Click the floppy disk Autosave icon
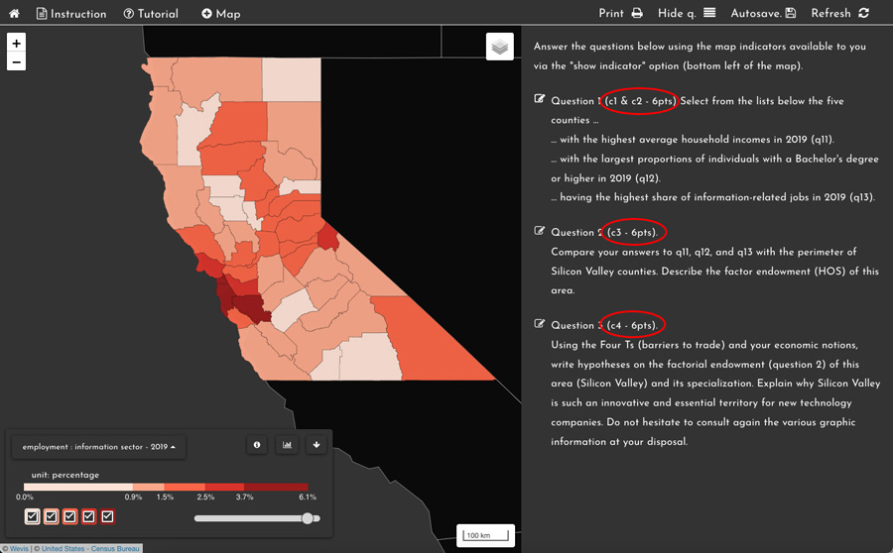This screenshot has height=553, width=893. coord(791,13)
